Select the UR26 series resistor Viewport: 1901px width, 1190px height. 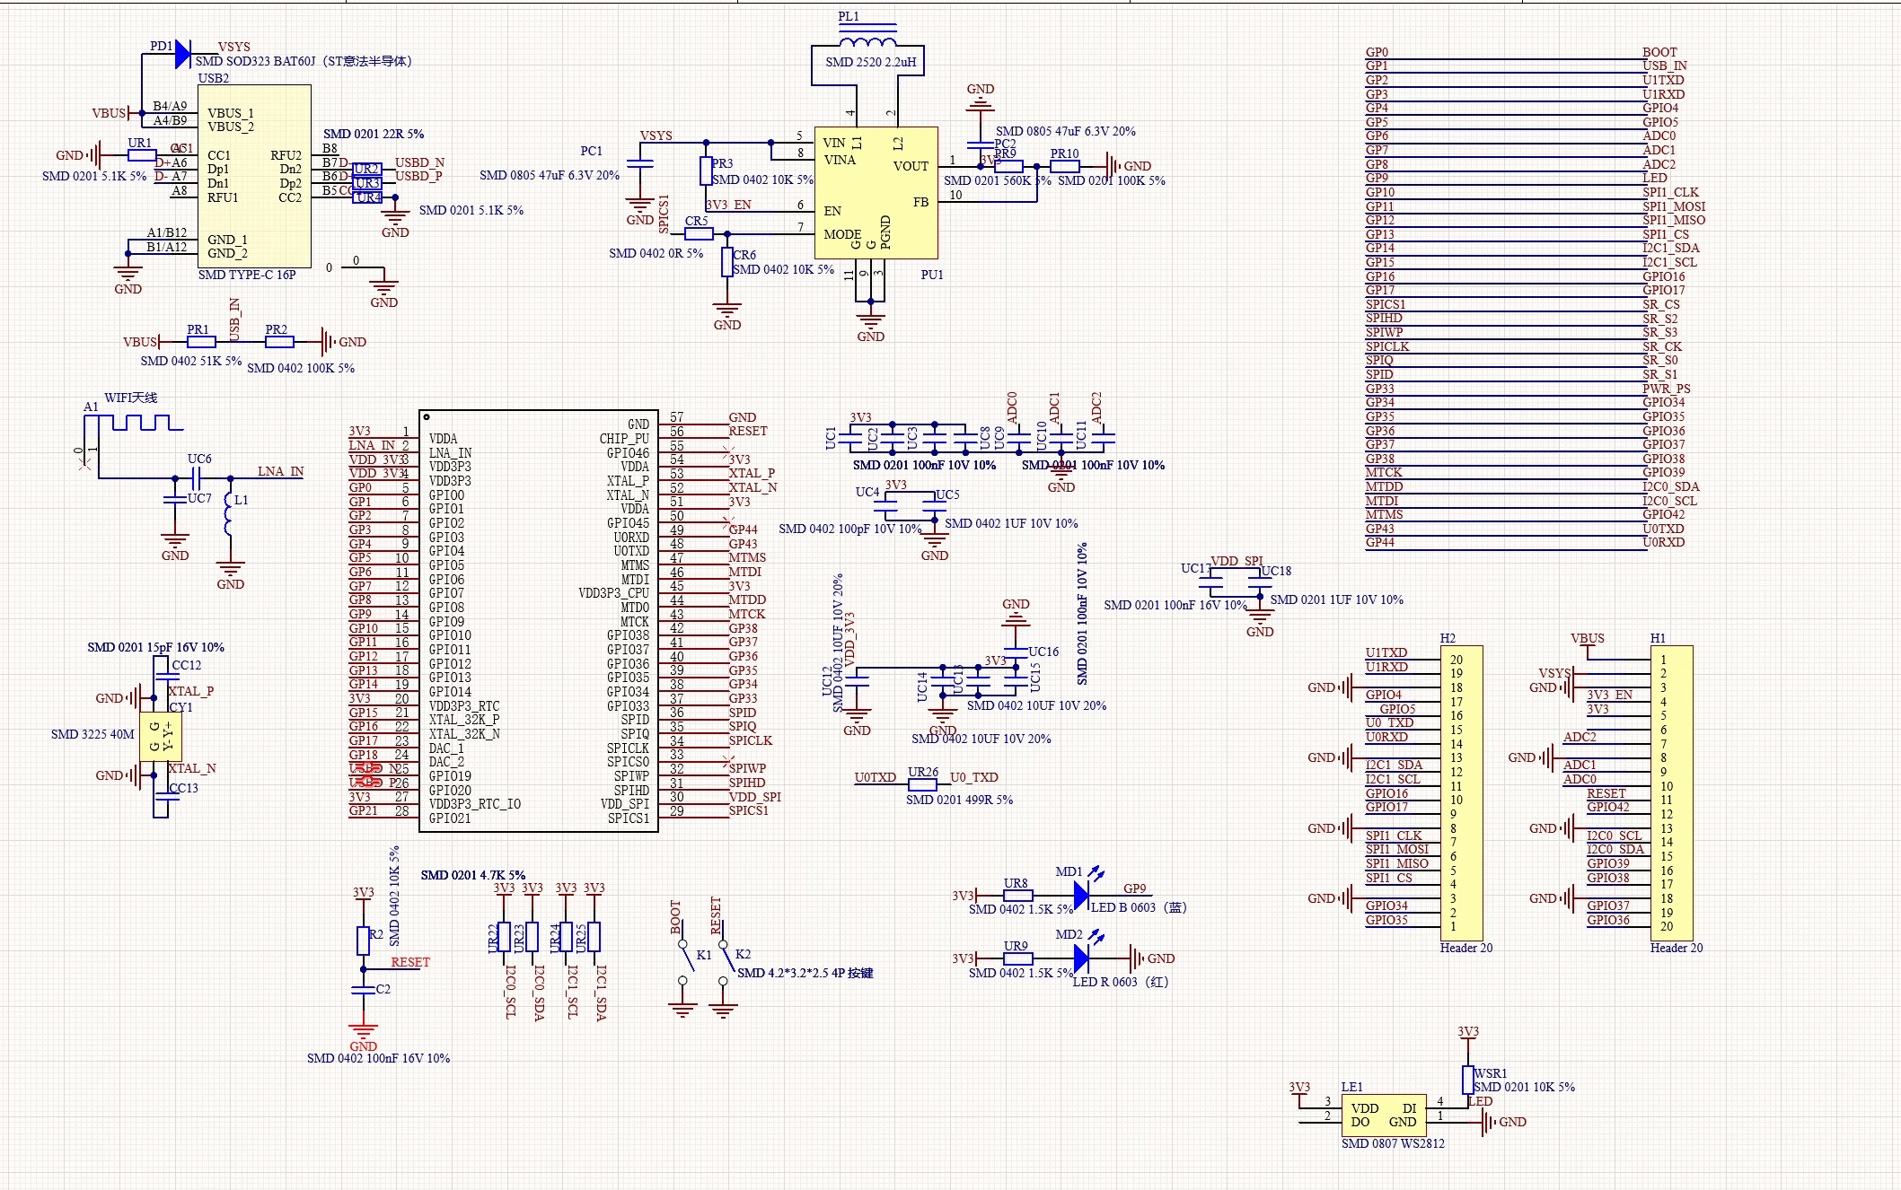tap(922, 783)
